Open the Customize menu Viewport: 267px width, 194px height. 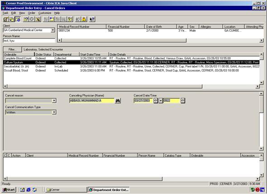[x=45, y=13]
